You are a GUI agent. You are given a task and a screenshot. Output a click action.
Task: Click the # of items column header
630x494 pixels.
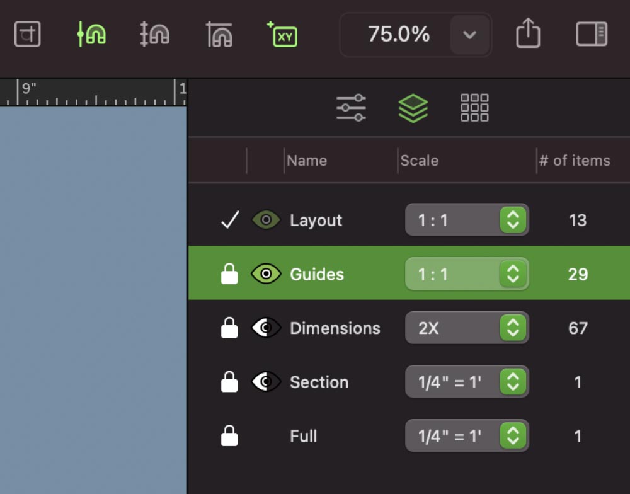[x=575, y=160]
